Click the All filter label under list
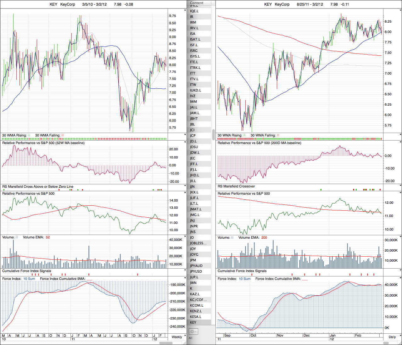402x345 pixels. click(x=191, y=338)
